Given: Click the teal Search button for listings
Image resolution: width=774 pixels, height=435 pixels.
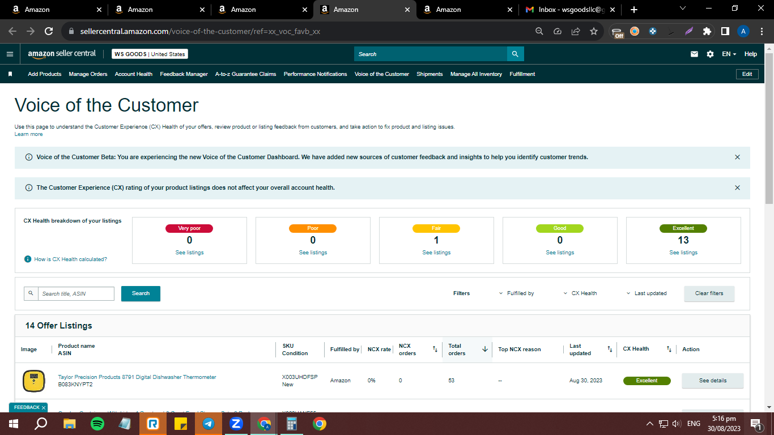Looking at the screenshot, I should [x=141, y=293].
